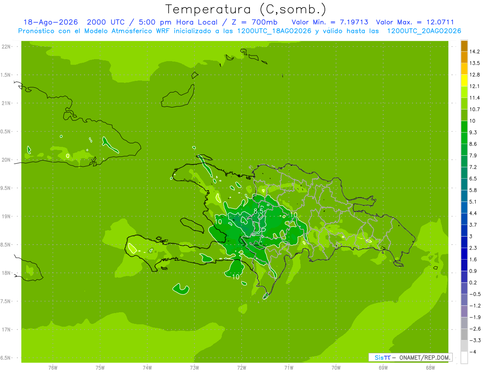Screen dimensions: 483x373
Task: Click the "11.4" color legend value
Action: (x=475, y=98)
